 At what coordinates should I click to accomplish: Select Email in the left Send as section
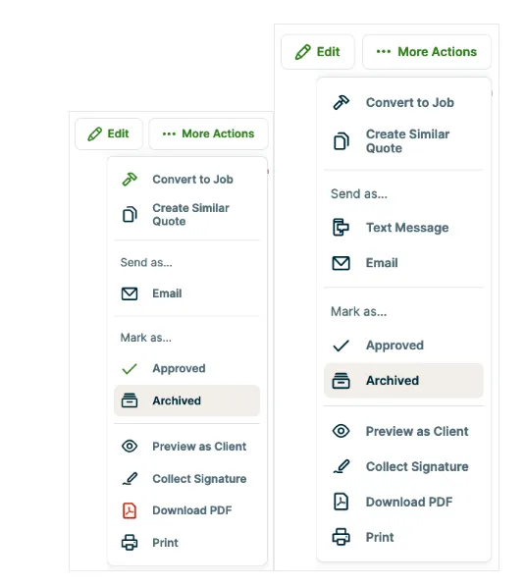[x=186, y=293]
